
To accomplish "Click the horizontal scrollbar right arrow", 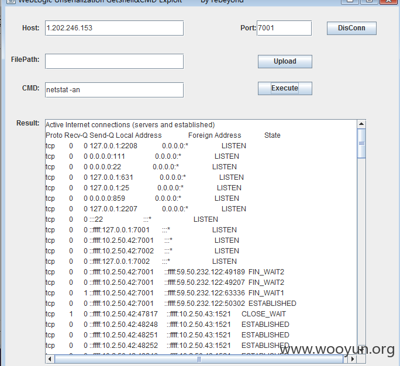I will point(353,359).
